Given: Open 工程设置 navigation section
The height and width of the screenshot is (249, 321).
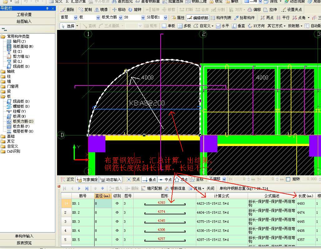Looking at the screenshot, I should pos(24,15).
